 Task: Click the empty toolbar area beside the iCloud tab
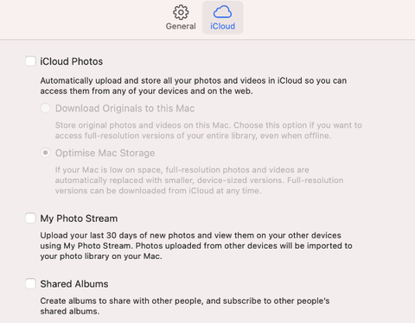point(329,19)
